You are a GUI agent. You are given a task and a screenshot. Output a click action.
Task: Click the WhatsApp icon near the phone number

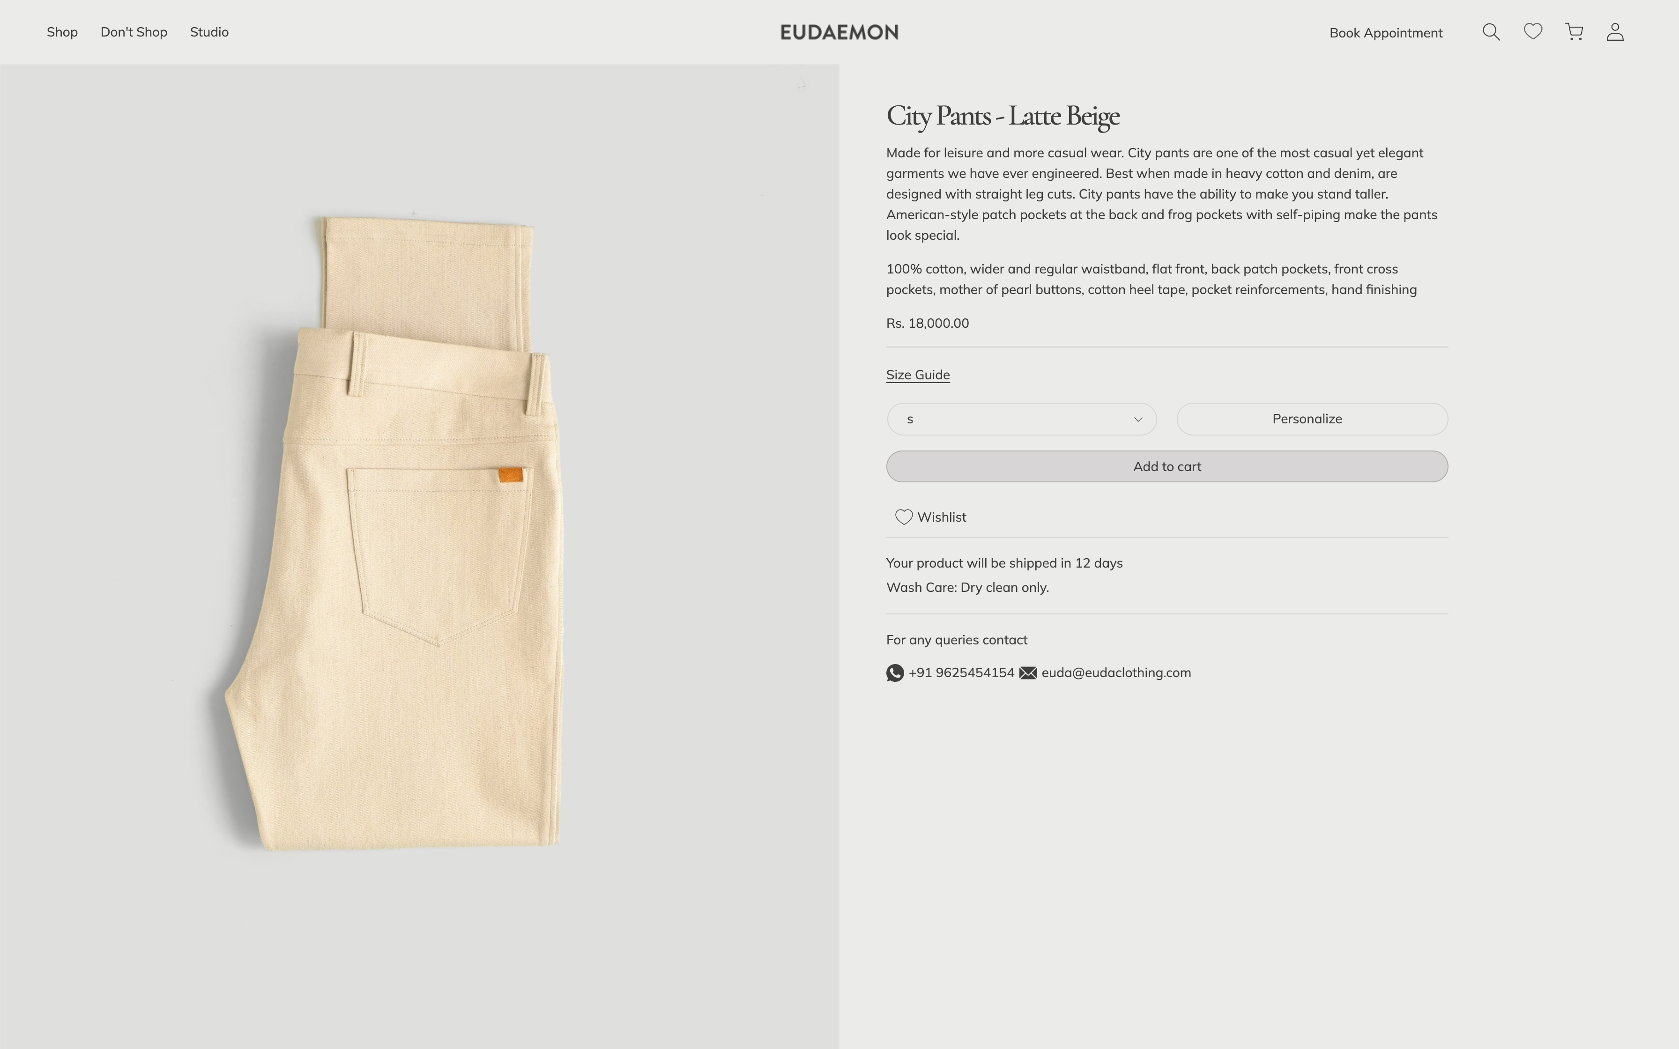click(895, 672)
